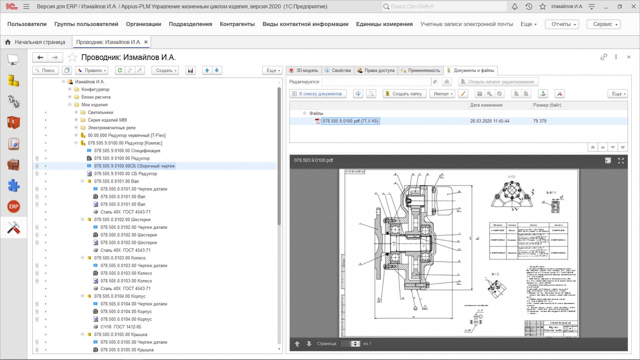Viewport: 640px width, 360px height.
Task: Click К списку документов button
Action: (x=318, y=94)
